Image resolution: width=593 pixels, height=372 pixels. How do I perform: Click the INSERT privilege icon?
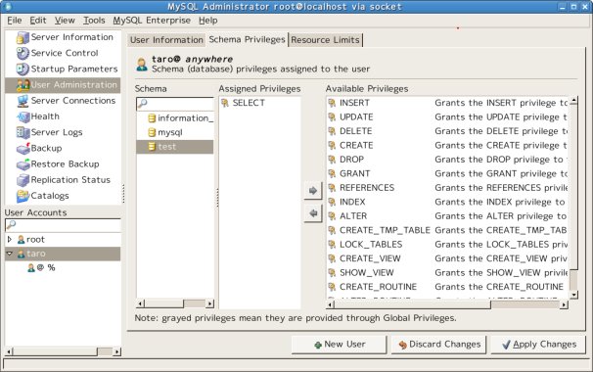coord(332,103)
